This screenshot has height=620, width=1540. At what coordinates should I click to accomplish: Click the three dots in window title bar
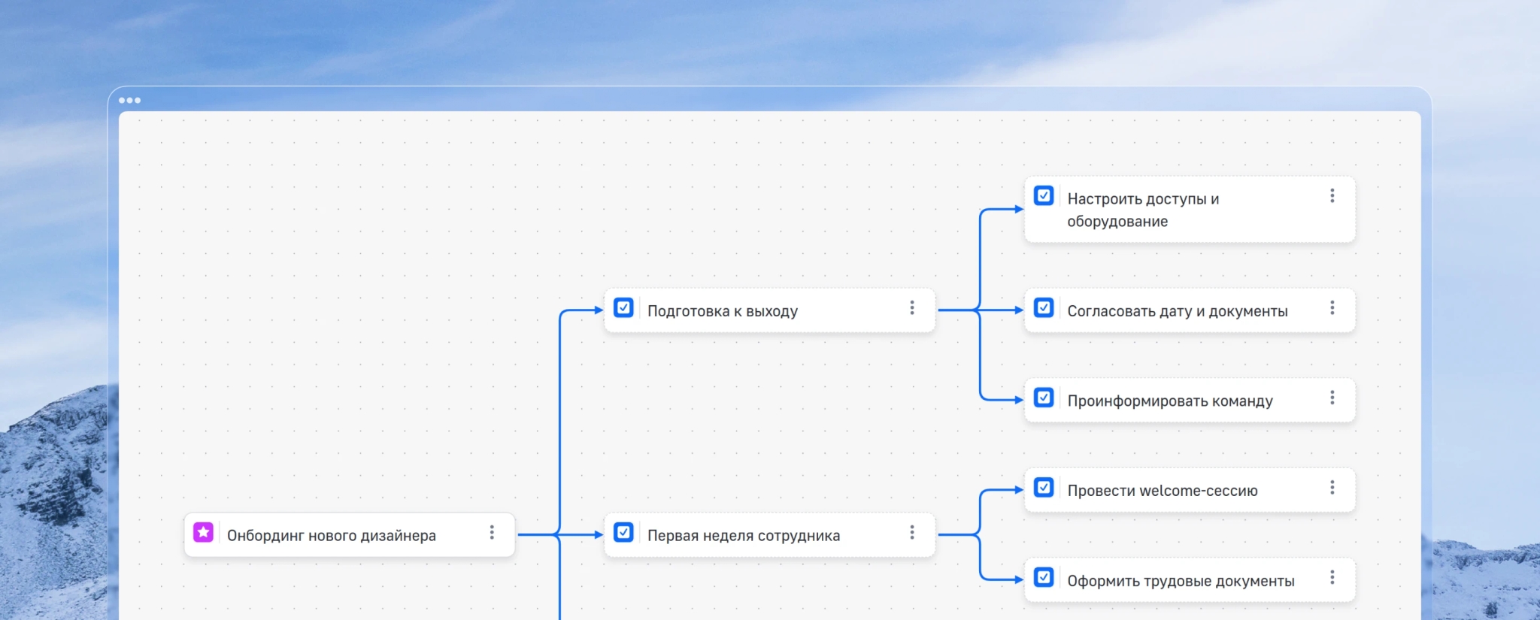(x=129, y=100)
